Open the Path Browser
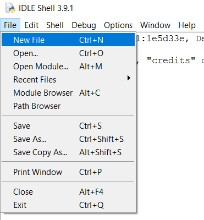 click(x=68, y=106)
